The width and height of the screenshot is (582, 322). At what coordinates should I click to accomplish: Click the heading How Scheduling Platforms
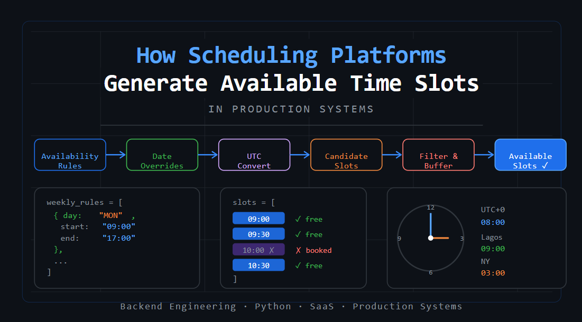coord(291,56)
